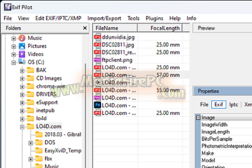Switch to the Iptc properties tab
This screenshot has height=168, width=252.
pyautogui.click(x=233, y=105)
